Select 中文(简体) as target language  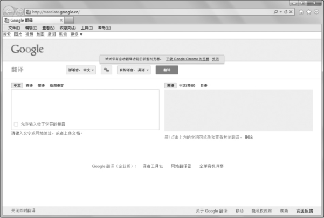187,85
